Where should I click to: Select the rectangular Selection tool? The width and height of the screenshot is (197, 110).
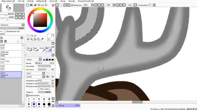pos(28,36)
